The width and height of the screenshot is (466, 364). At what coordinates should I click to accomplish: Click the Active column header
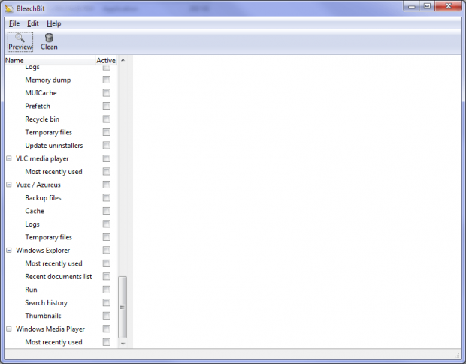(106, 60)
